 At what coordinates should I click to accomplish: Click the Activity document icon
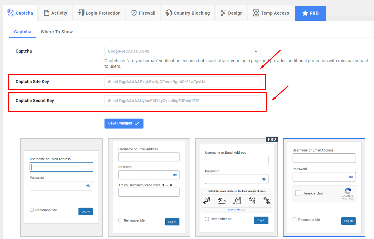click(x=46, y=13)
